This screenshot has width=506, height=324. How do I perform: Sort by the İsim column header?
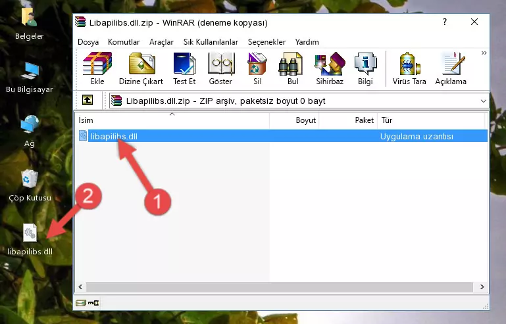coord(172,120)
